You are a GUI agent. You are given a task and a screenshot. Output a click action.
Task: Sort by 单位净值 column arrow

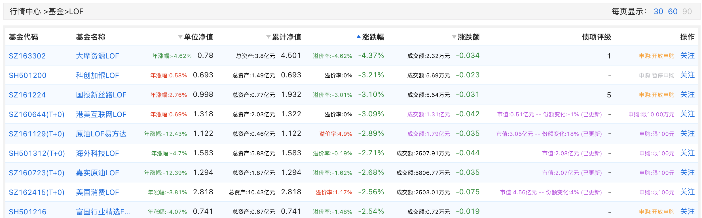[x=180, y=37]
